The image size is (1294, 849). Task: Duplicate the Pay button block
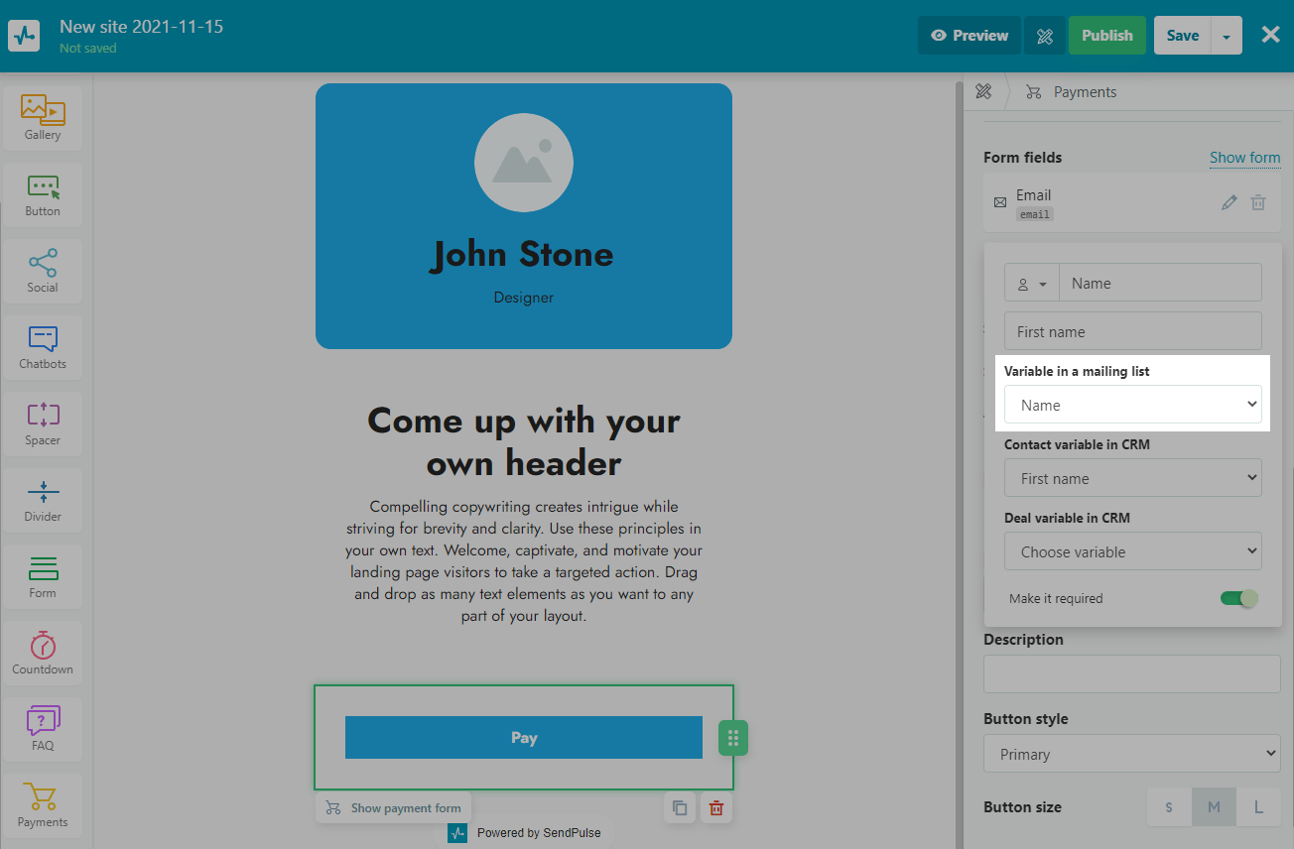click(x=680, y=807)
